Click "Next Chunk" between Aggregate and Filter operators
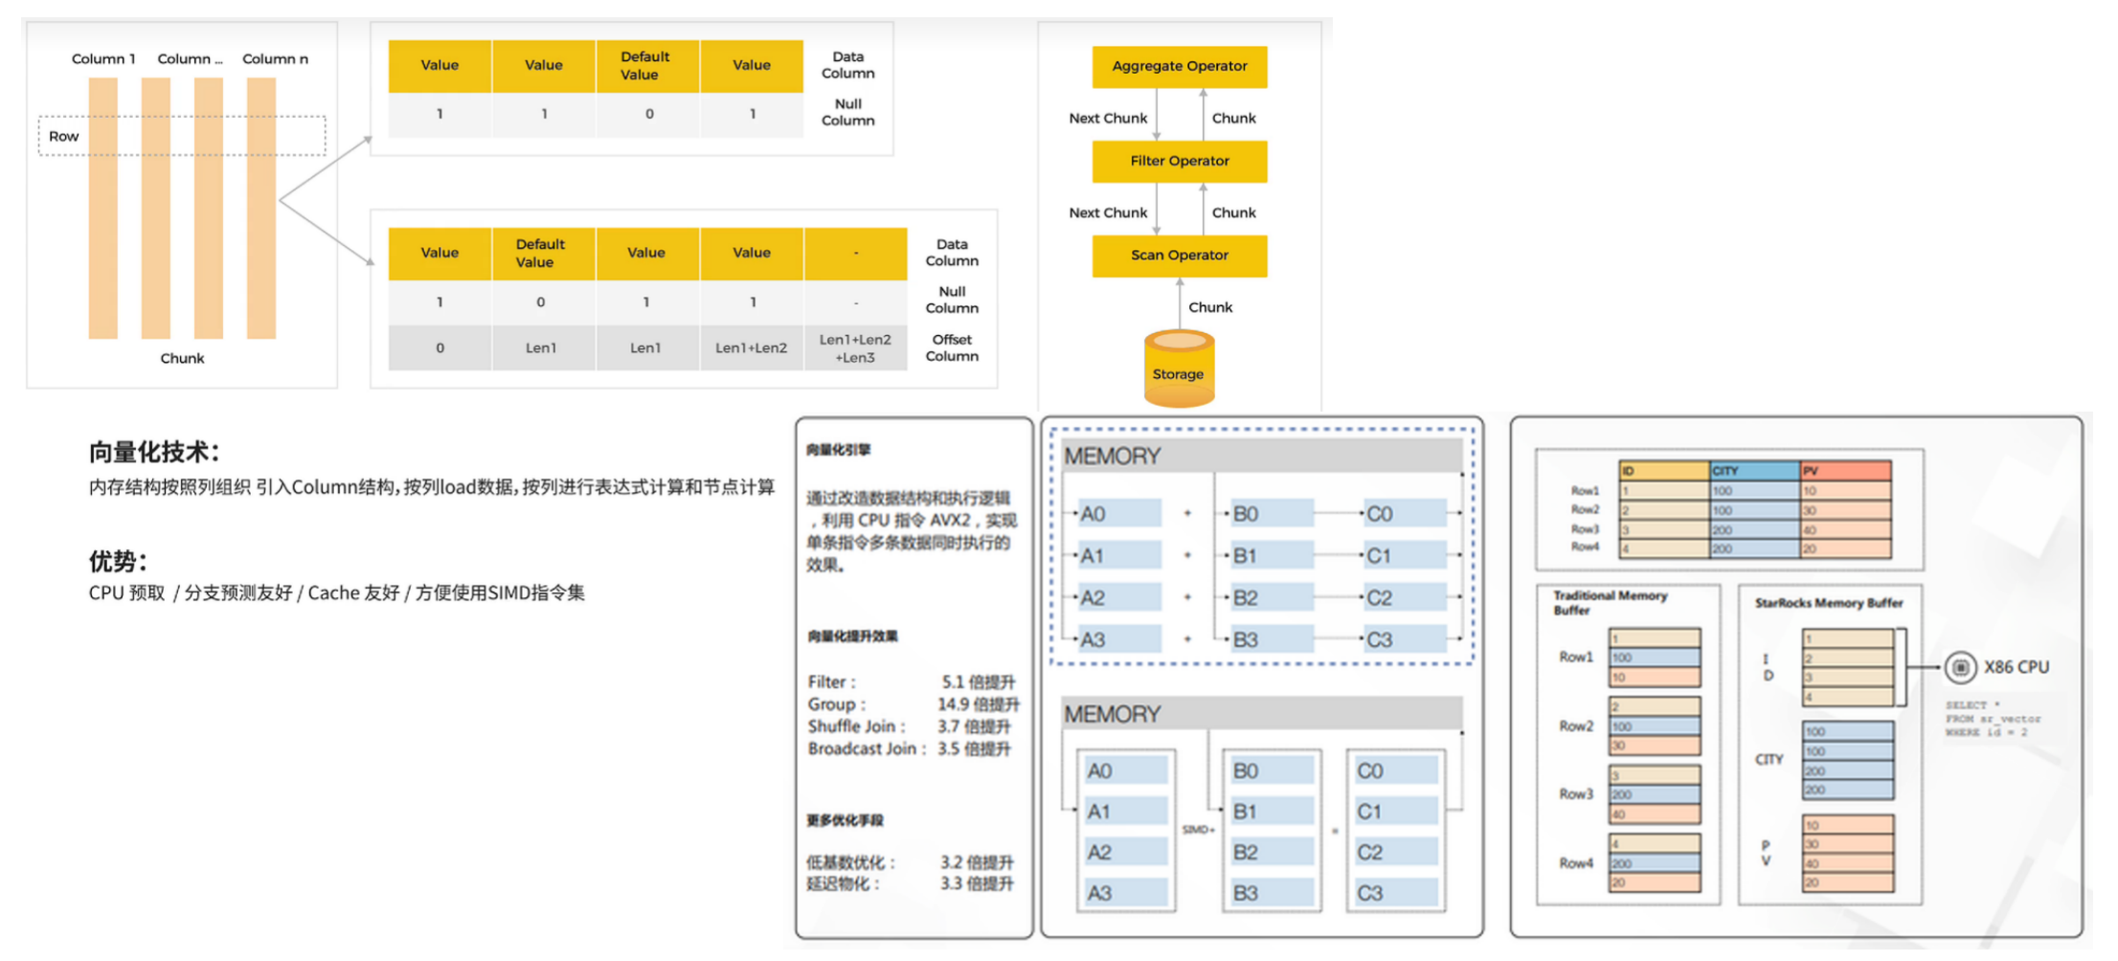The image size is (2118, 961). point(1108,118)
